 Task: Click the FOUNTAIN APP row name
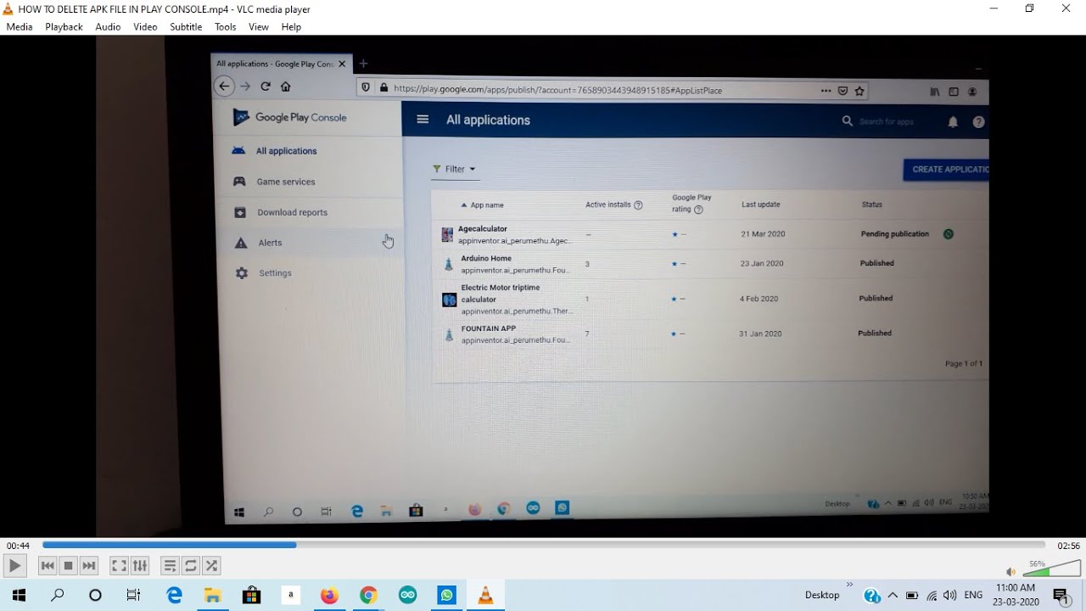[x=489, y=328]
